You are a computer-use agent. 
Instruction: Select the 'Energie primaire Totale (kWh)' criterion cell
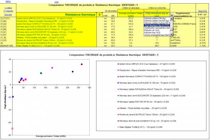click(x=131, y=15)
